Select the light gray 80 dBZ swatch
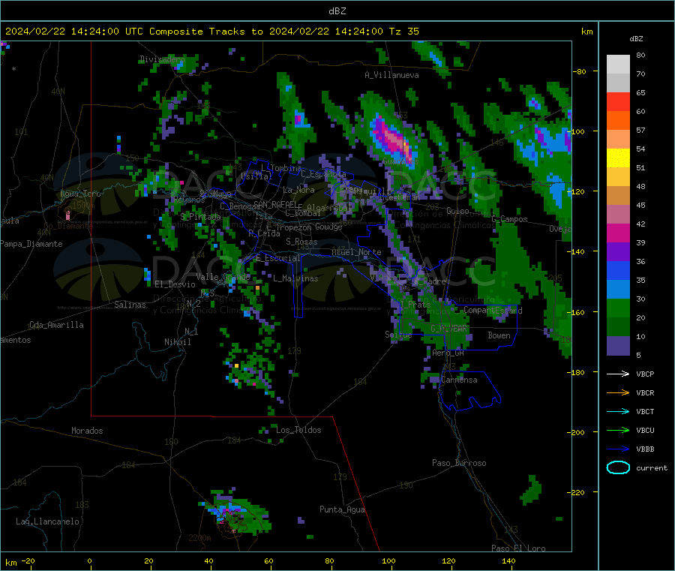The width and height of the screenshot is (675, 571). click(618, 65)
